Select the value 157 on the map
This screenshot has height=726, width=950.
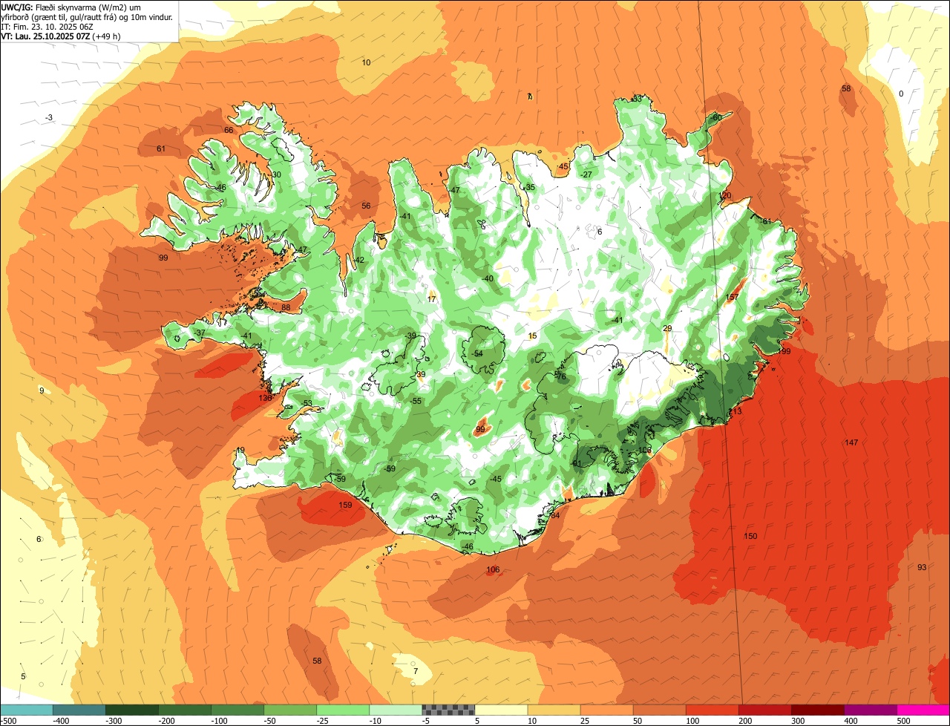click(732, 297)
